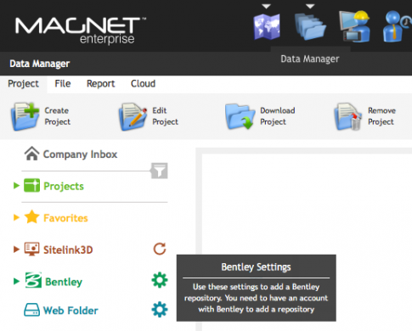
Task: Open Web Folder settings gear icon
Action: tap(160, 310)
